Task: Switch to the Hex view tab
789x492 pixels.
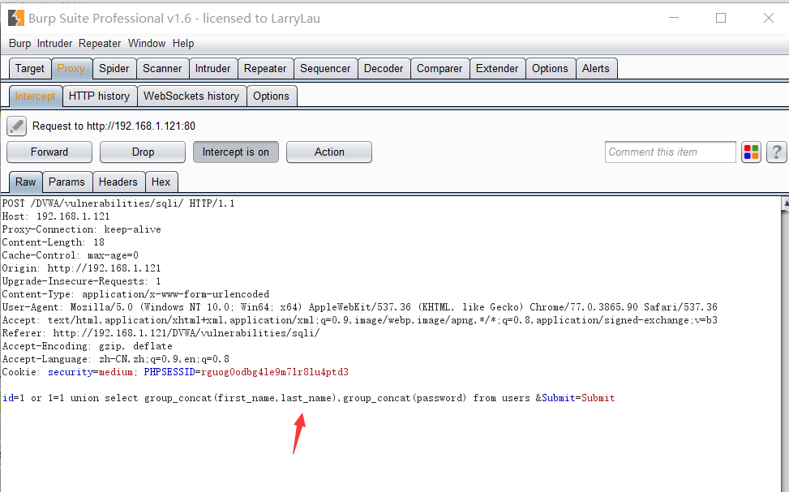Action: (x=161, y=182)
